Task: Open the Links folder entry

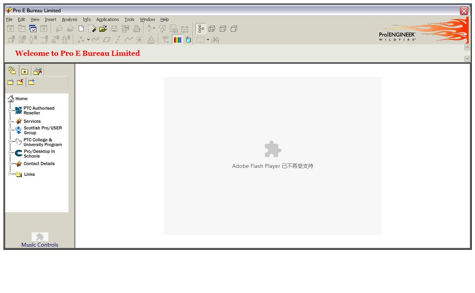Action: 29,174
